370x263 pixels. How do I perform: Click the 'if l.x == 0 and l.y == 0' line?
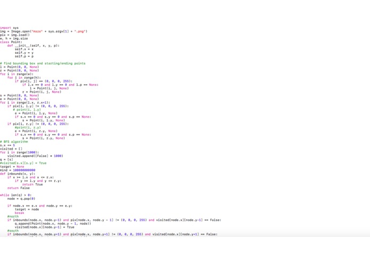point(60,85)
